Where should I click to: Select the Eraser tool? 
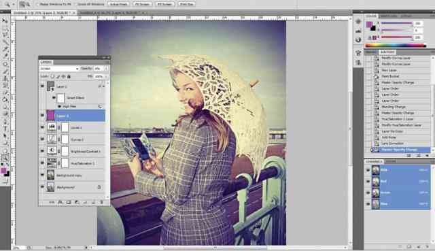tap(5, 93)
